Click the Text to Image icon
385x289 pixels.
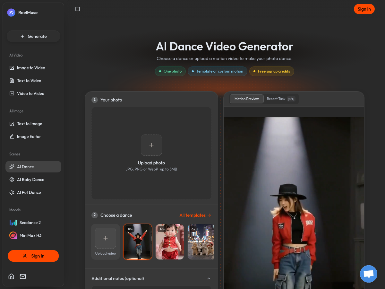(x=12, y=124)
